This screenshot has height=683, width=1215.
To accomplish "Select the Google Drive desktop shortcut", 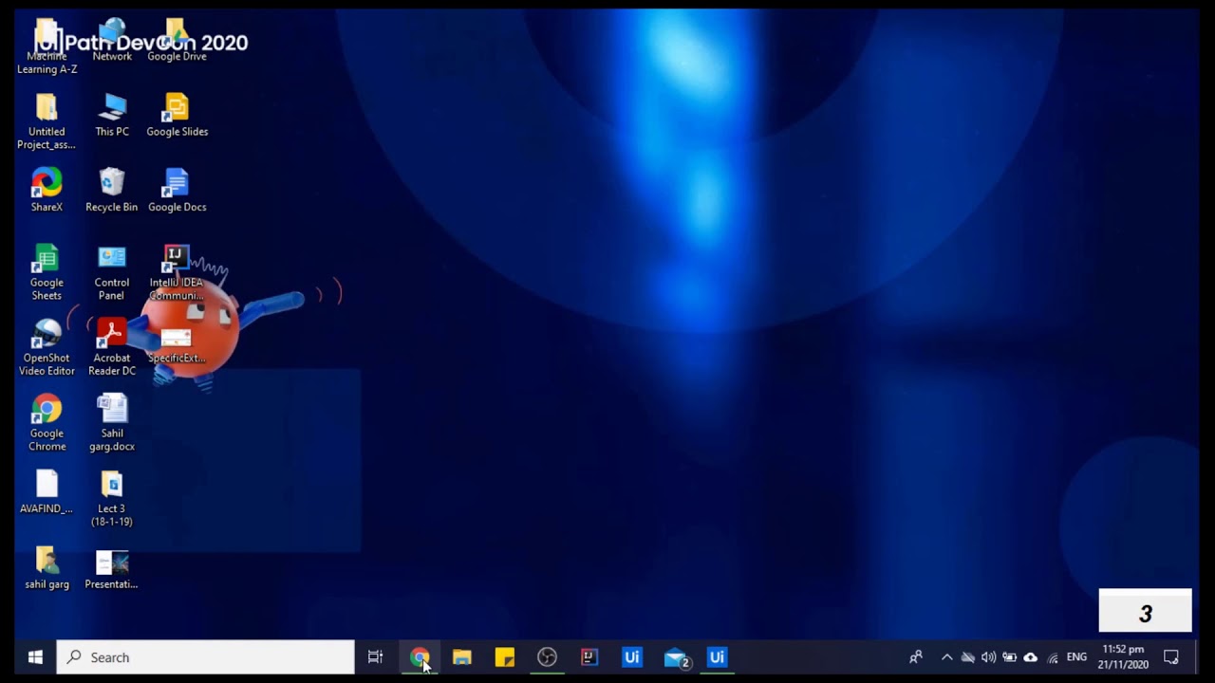I will click(177, 41).
